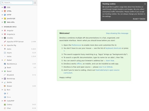The height and width of the screenshot is (111, 149).
Task: Click the Astro version 5.16.5 text
Action: (34, 49)
